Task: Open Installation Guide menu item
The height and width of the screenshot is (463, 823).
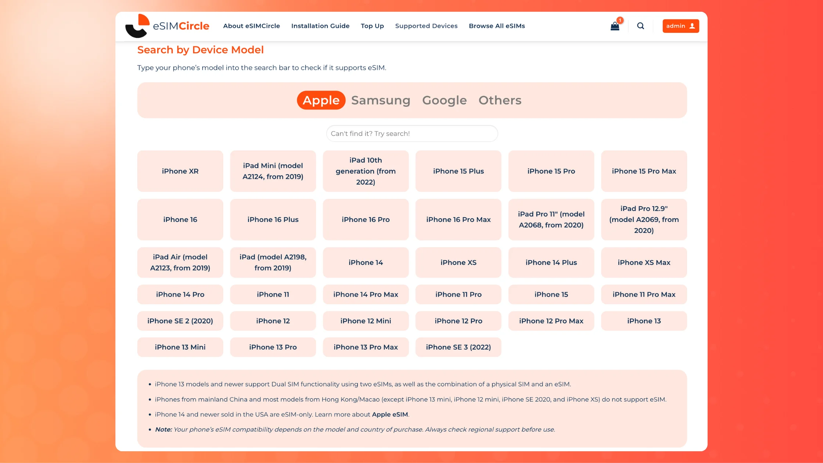Action: (x=320, y=26)
